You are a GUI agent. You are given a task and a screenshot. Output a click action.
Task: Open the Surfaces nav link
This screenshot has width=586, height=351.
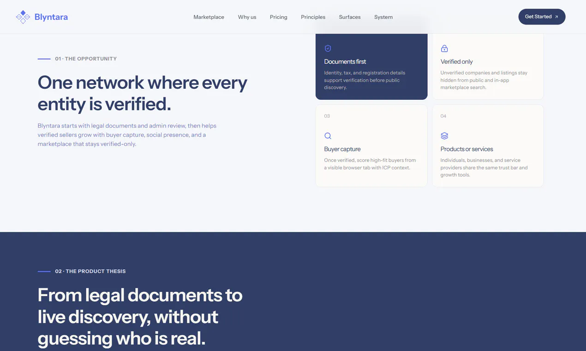pos(350,17)
